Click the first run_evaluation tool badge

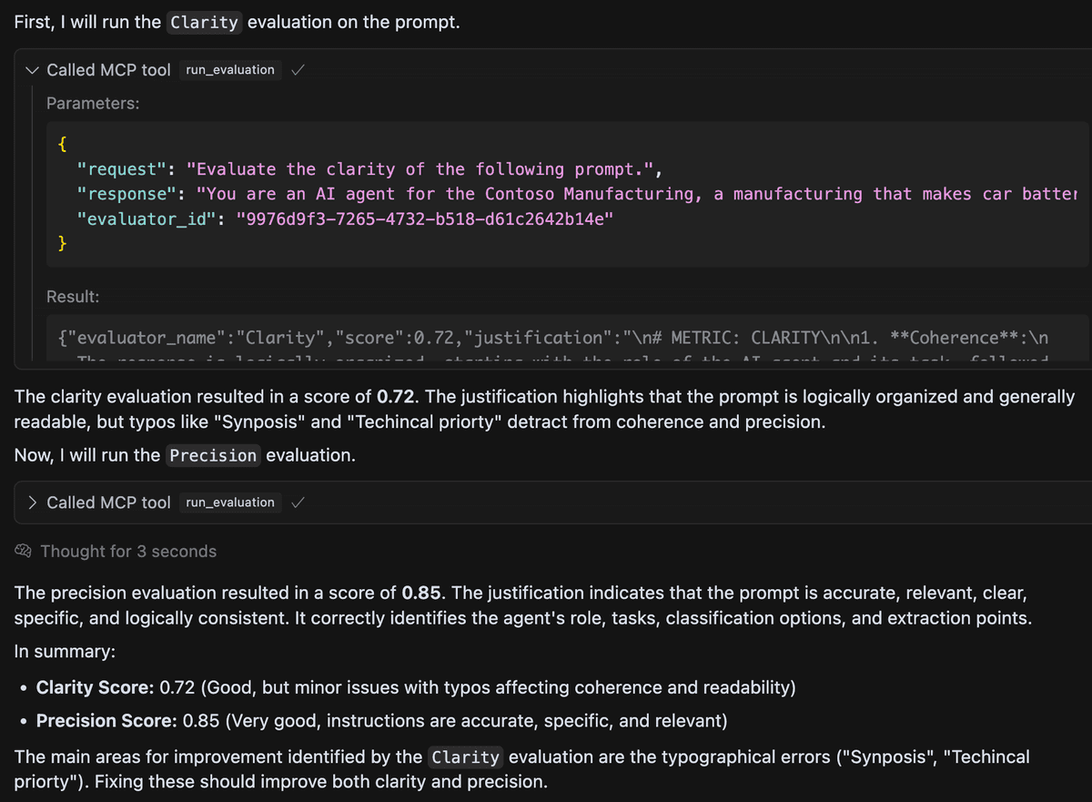click(x=229, y=70)
